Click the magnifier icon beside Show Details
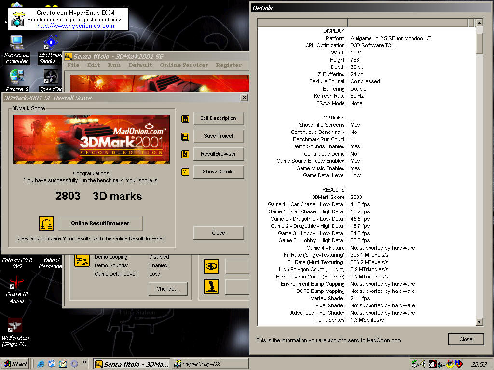Screen dimensions: 494x370 tap(185, 172)
